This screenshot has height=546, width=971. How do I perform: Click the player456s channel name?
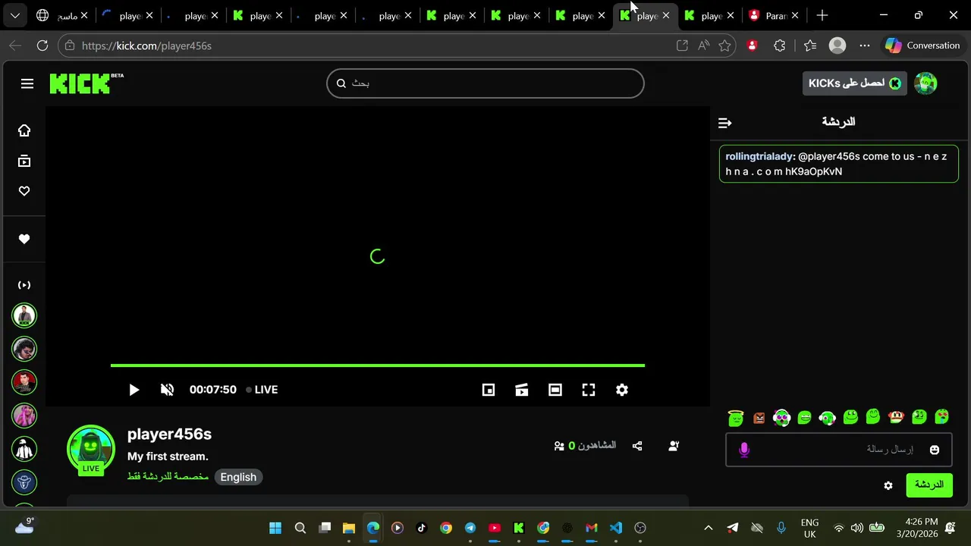click(169, 434)
